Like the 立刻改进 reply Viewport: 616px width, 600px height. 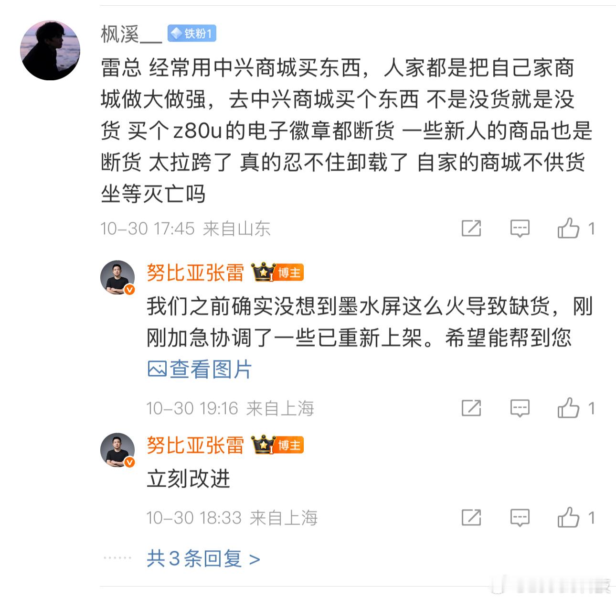tap(569, 517)
